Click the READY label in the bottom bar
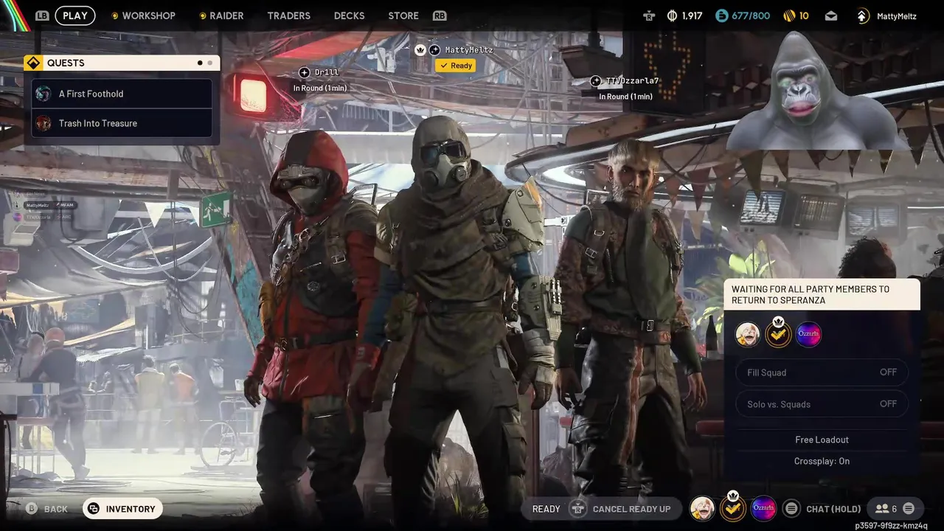944x531 pixels. coord(546,509)
